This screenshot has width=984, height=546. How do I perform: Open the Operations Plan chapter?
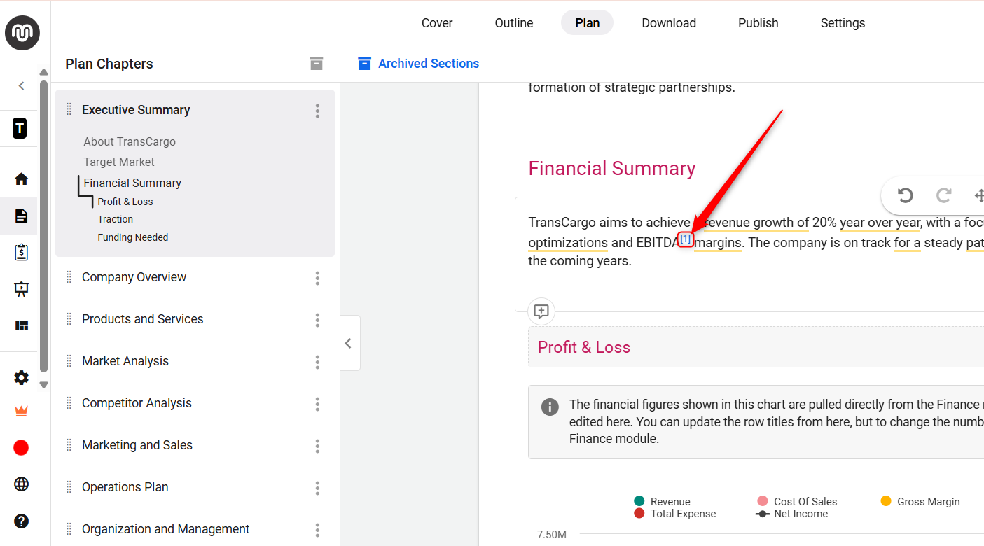pyautogui.click(x=125, y=487)
